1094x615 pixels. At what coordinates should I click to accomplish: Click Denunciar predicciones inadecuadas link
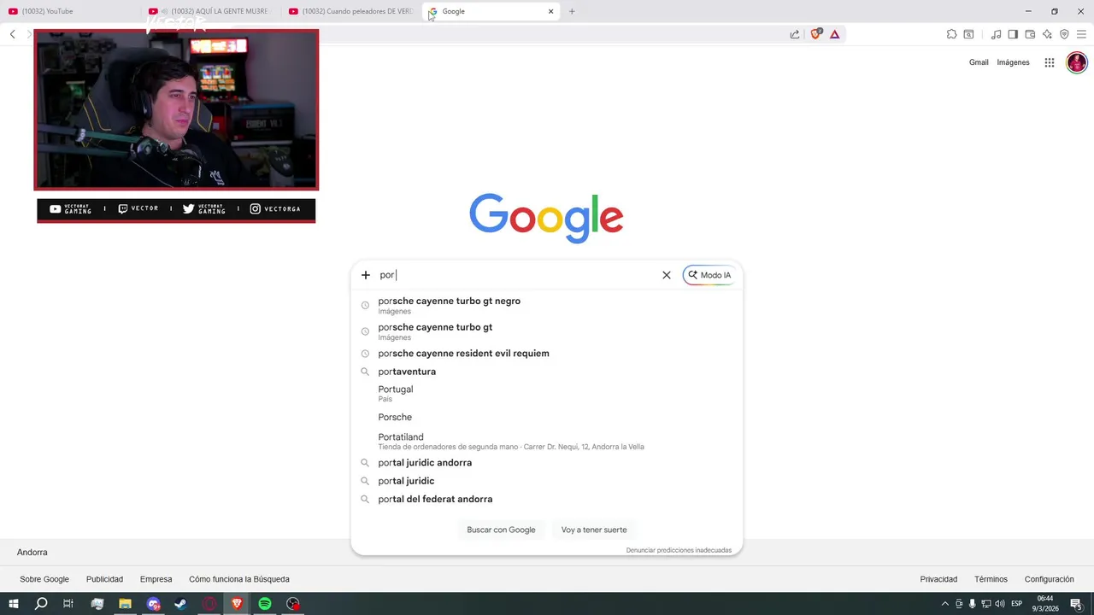(x=679, y=550)
